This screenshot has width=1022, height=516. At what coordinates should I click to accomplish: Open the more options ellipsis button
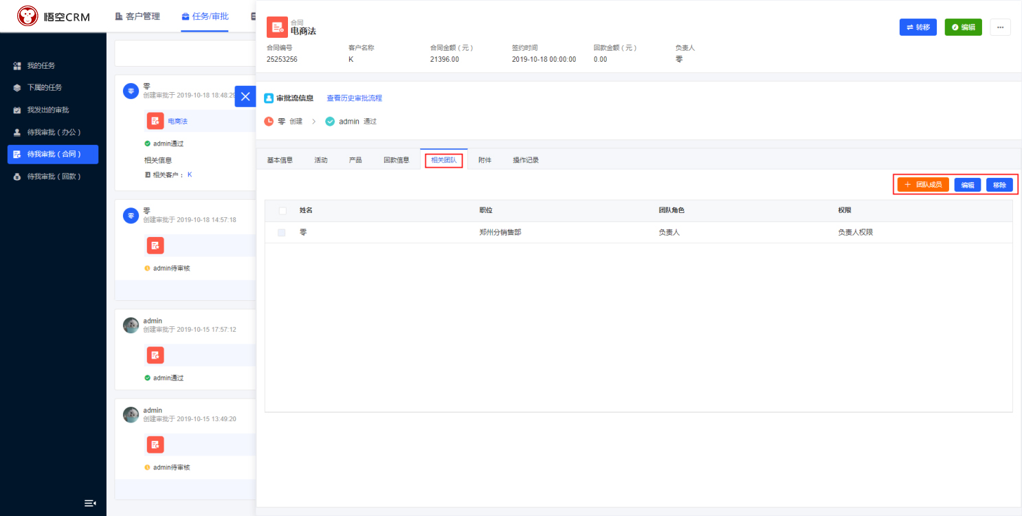[x=1000, y=27]
